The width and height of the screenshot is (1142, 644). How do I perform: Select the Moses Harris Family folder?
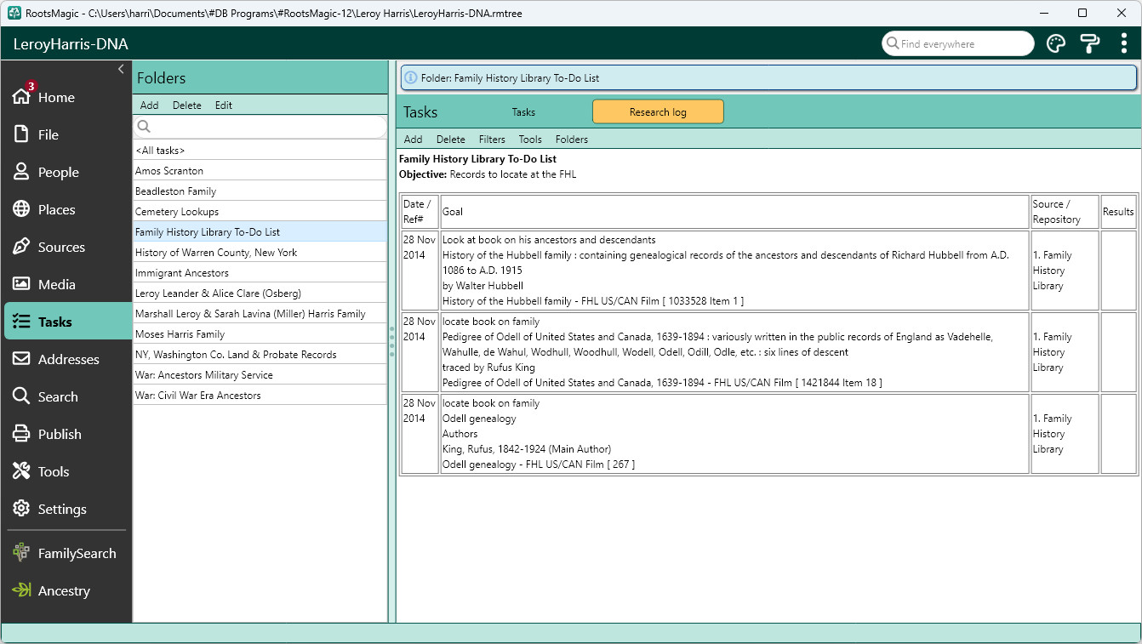[x=260, y=334]
